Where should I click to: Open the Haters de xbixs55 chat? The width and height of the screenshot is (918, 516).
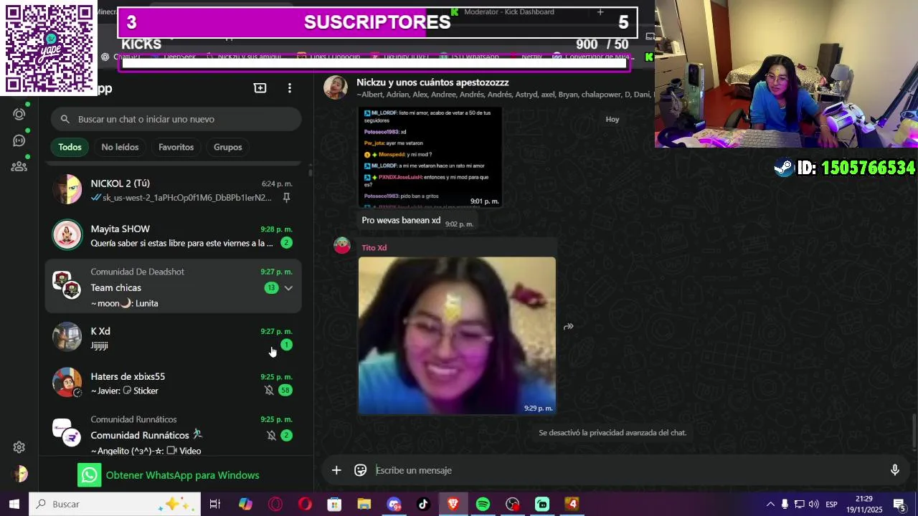pyautogui.click(x=173, y=383)
